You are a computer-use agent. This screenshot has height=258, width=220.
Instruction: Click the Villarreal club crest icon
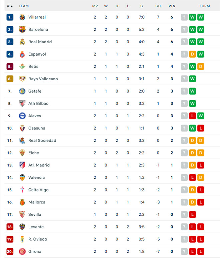click(x=22, y=17)
